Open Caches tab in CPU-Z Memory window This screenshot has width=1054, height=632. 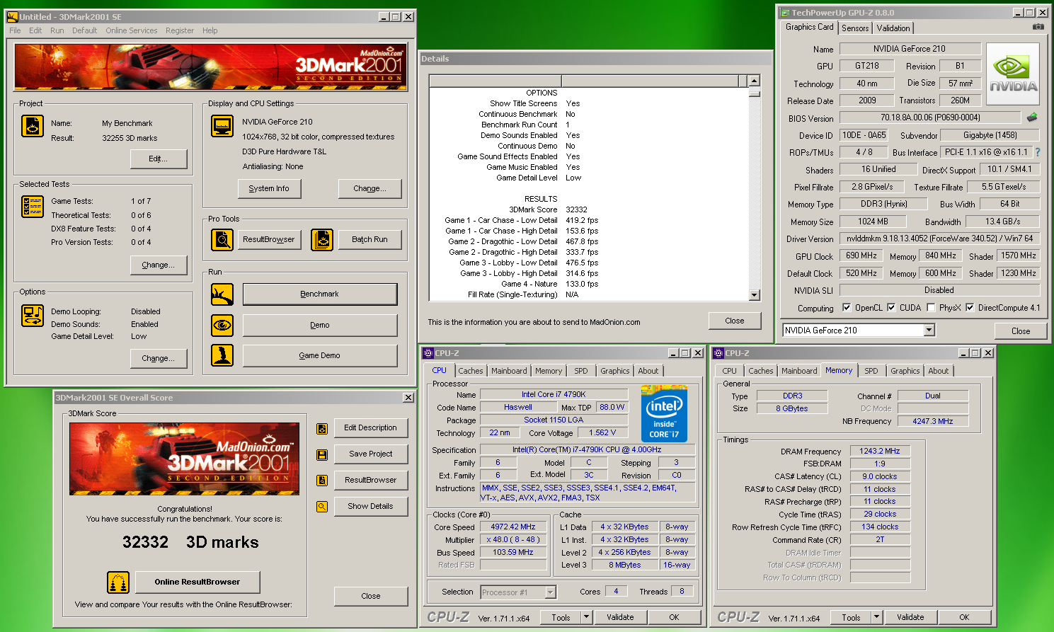[x=761, y=371]
